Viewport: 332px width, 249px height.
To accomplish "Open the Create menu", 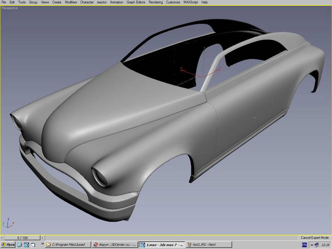I will tap(57, 2).
